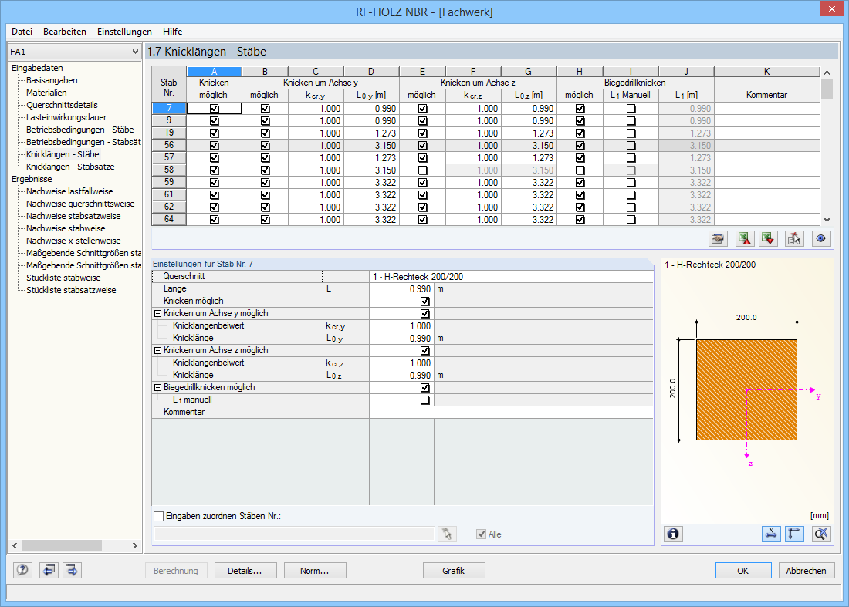849x607 pixels.
Task: Open Lasteinwirkungsdauer in the navigator
Action: [66, 117]
